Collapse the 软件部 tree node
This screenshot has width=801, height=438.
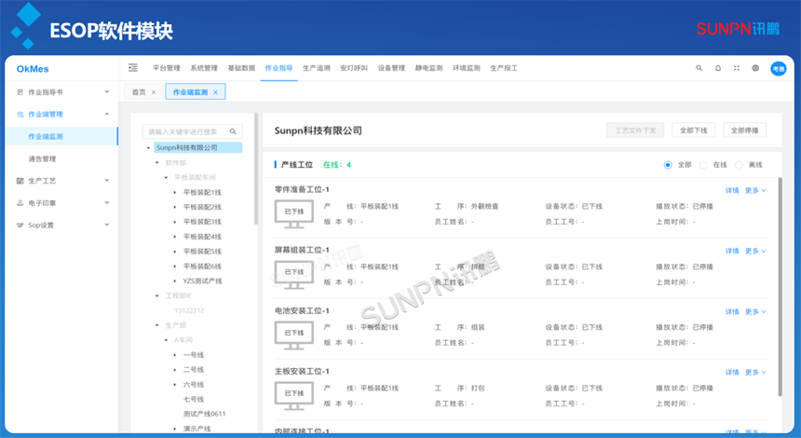click(x=156, y=162)
